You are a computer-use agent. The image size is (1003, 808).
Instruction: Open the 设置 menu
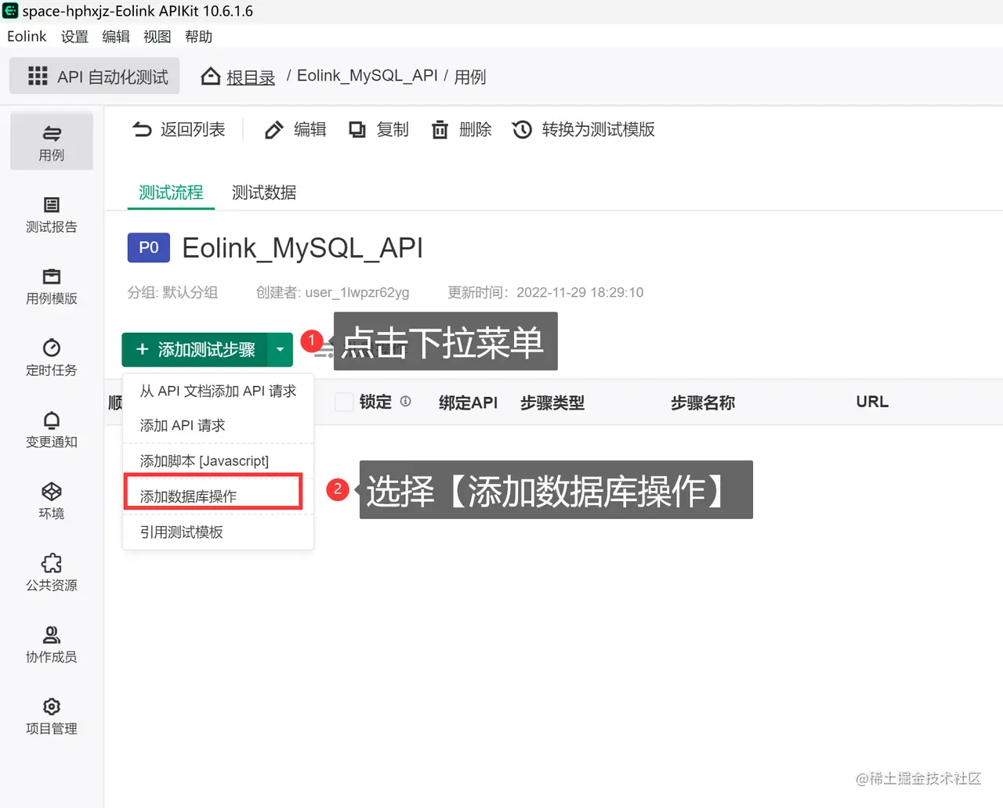74,37
